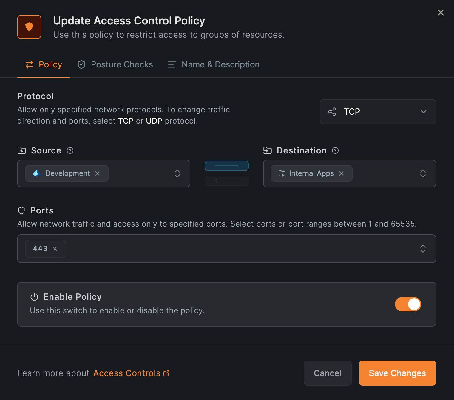Switch to the Policy tab
This screenshot has width=454, height=400.
click(x=44, y=64)
